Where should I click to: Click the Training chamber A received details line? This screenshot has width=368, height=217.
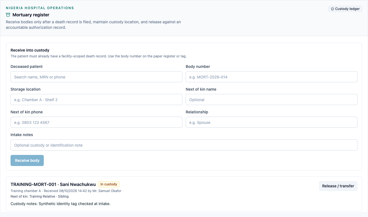(x=66, y=191)
